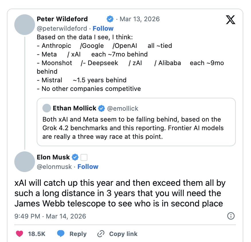Click Ethan Mollick's verified badge
Screen dimensions: 251x242
[x=101, y=108]
